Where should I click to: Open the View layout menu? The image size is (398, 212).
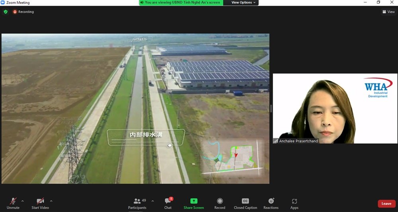388,12
